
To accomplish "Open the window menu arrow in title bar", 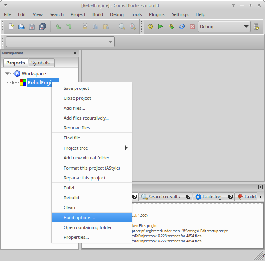I will click(6, 5).
